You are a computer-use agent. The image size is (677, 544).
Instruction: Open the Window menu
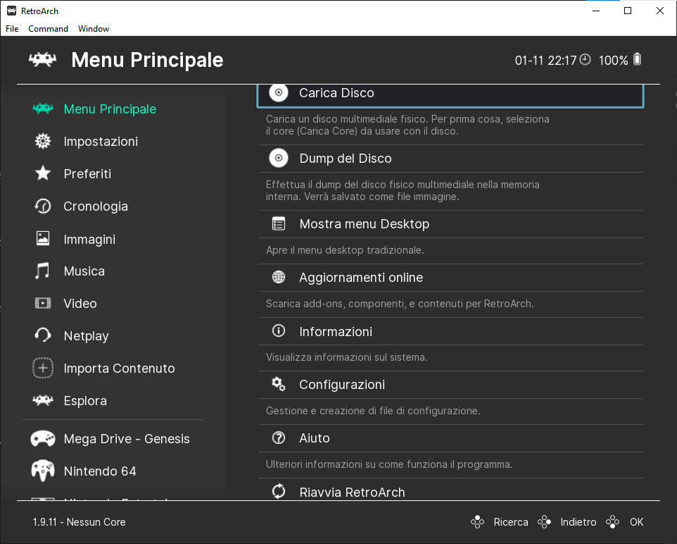click(94, 29)
